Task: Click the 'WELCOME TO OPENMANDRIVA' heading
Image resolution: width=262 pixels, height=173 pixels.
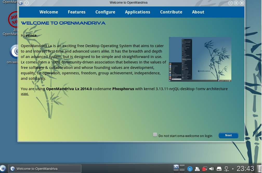Action: click(63, 23)
